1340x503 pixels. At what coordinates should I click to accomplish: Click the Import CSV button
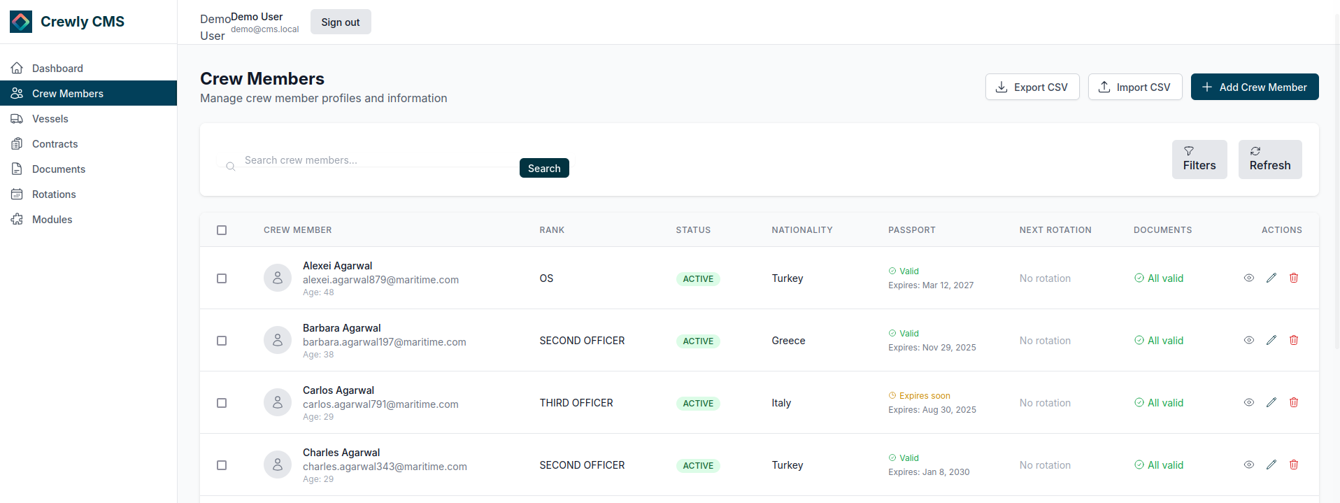1135,87
